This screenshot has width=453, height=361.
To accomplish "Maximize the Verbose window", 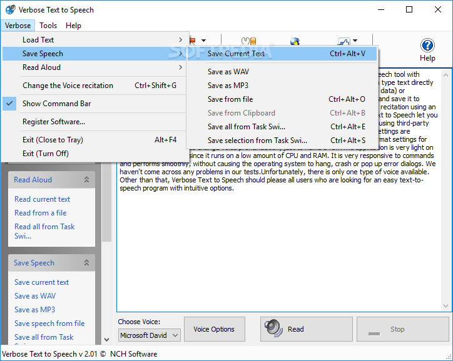I will [x=409, y=9].
